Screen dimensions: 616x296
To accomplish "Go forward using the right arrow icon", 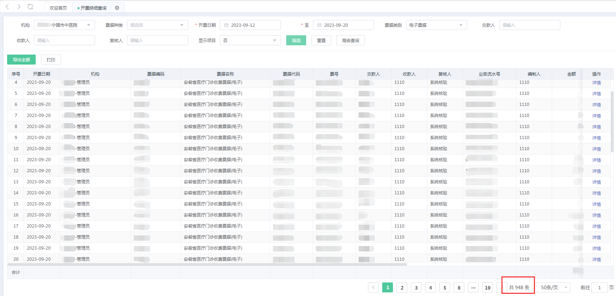I will (19, 7).
